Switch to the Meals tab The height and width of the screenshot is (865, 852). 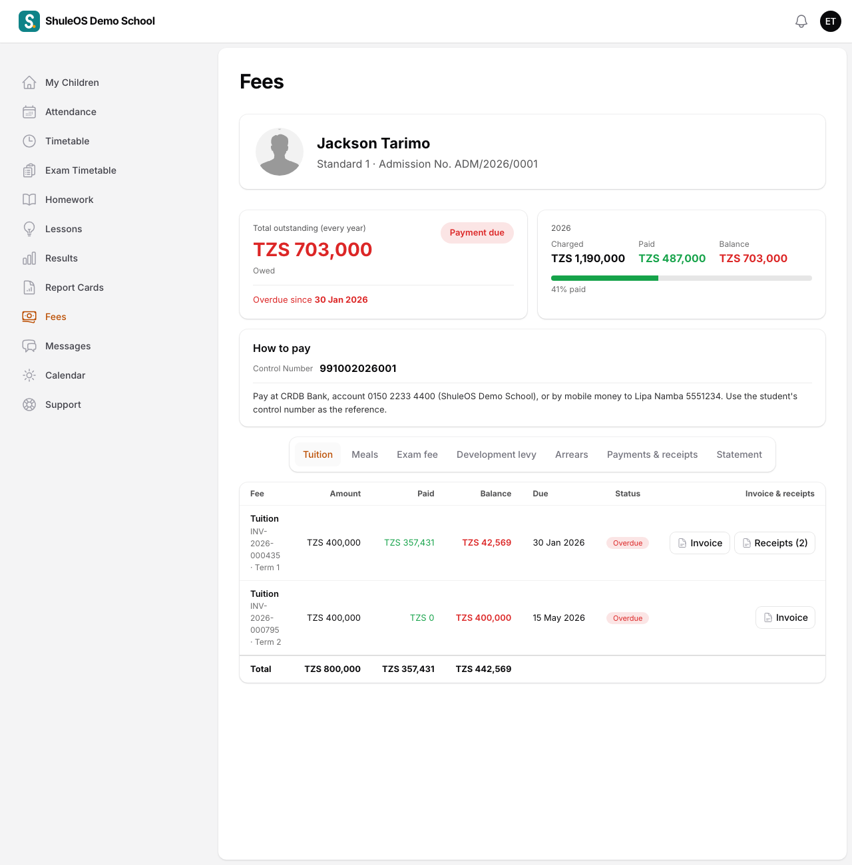coord(365,454)
